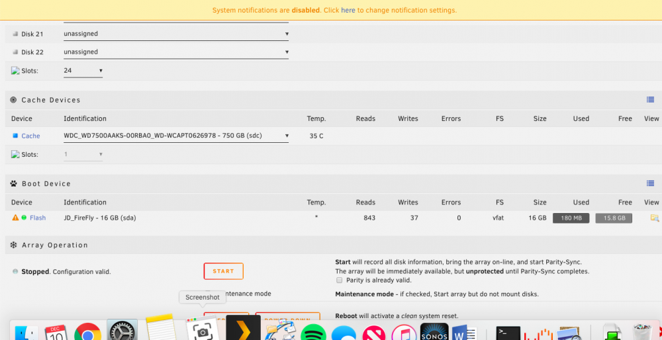Screen dimensions: 662x340
Task: Click the gray status square beside Disk 22
Action: (x=16, y=52)
